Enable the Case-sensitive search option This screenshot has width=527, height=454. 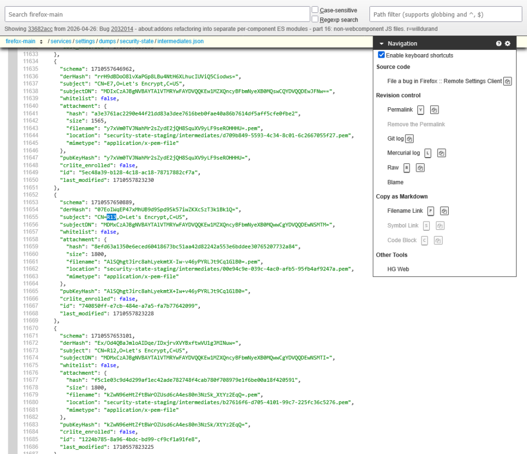315,10
